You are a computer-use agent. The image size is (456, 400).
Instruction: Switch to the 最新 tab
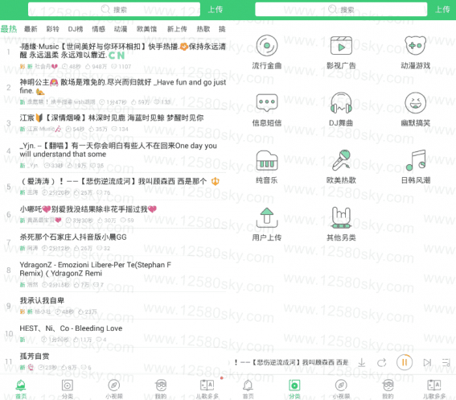(31, 29)
